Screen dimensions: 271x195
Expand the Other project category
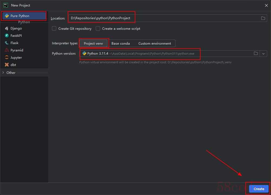click(x=3, y=72)
